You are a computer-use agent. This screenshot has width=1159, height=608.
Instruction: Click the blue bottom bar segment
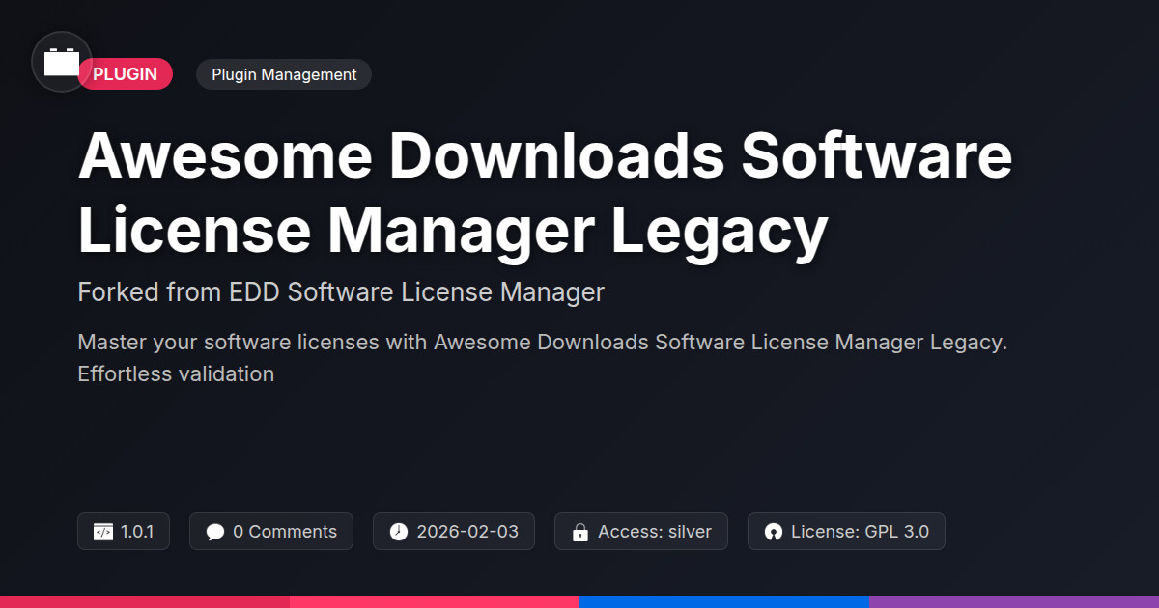click(724, 601)
